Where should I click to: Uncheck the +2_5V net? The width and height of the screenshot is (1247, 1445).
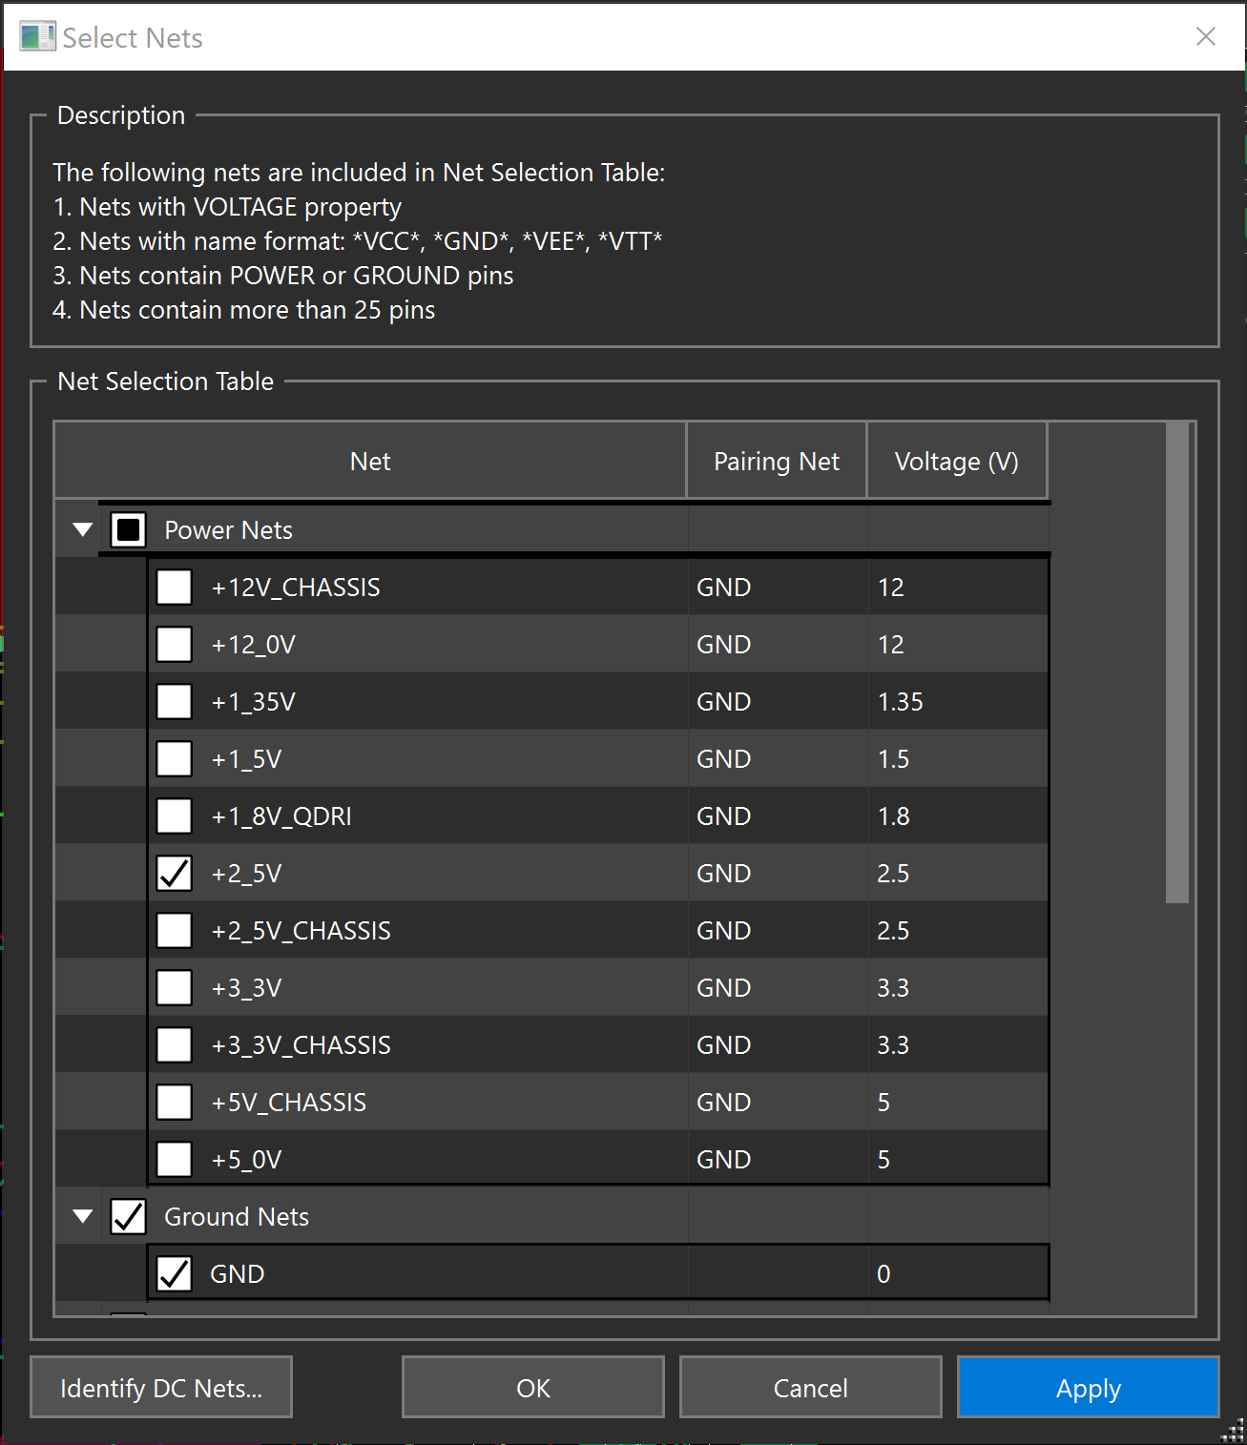point(174,873)
